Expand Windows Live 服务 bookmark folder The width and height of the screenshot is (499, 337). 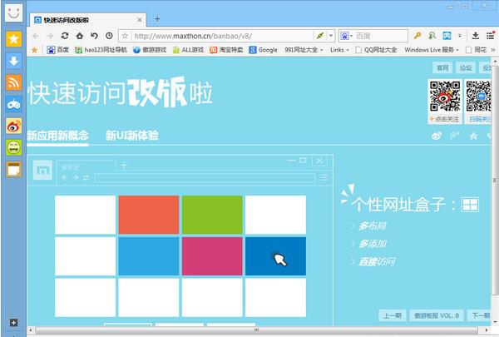pos(432,50)
